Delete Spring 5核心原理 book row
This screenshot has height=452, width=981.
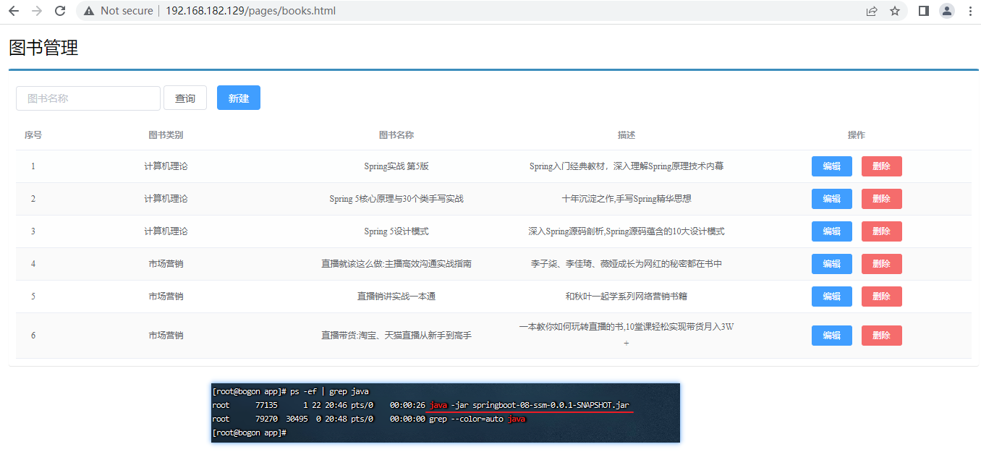(x=881, y=199)
